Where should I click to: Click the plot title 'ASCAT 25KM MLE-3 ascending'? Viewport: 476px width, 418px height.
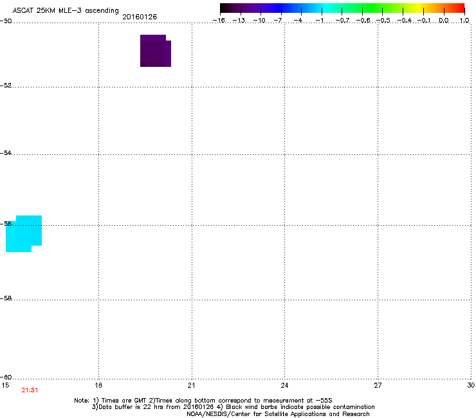tap(66, 11)
